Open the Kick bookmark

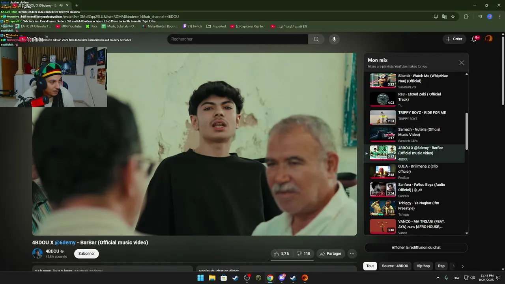(x=92, y=26)
